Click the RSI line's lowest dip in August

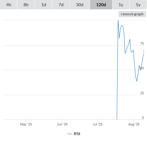click(137, 81)
